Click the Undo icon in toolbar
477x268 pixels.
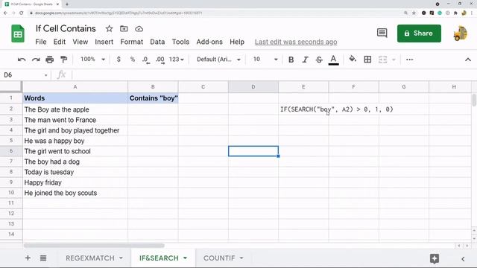tap(22, 60)
